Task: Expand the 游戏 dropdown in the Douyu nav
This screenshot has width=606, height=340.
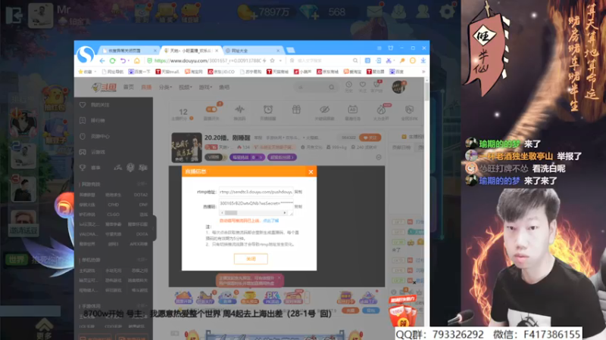Action: [205, 88]
